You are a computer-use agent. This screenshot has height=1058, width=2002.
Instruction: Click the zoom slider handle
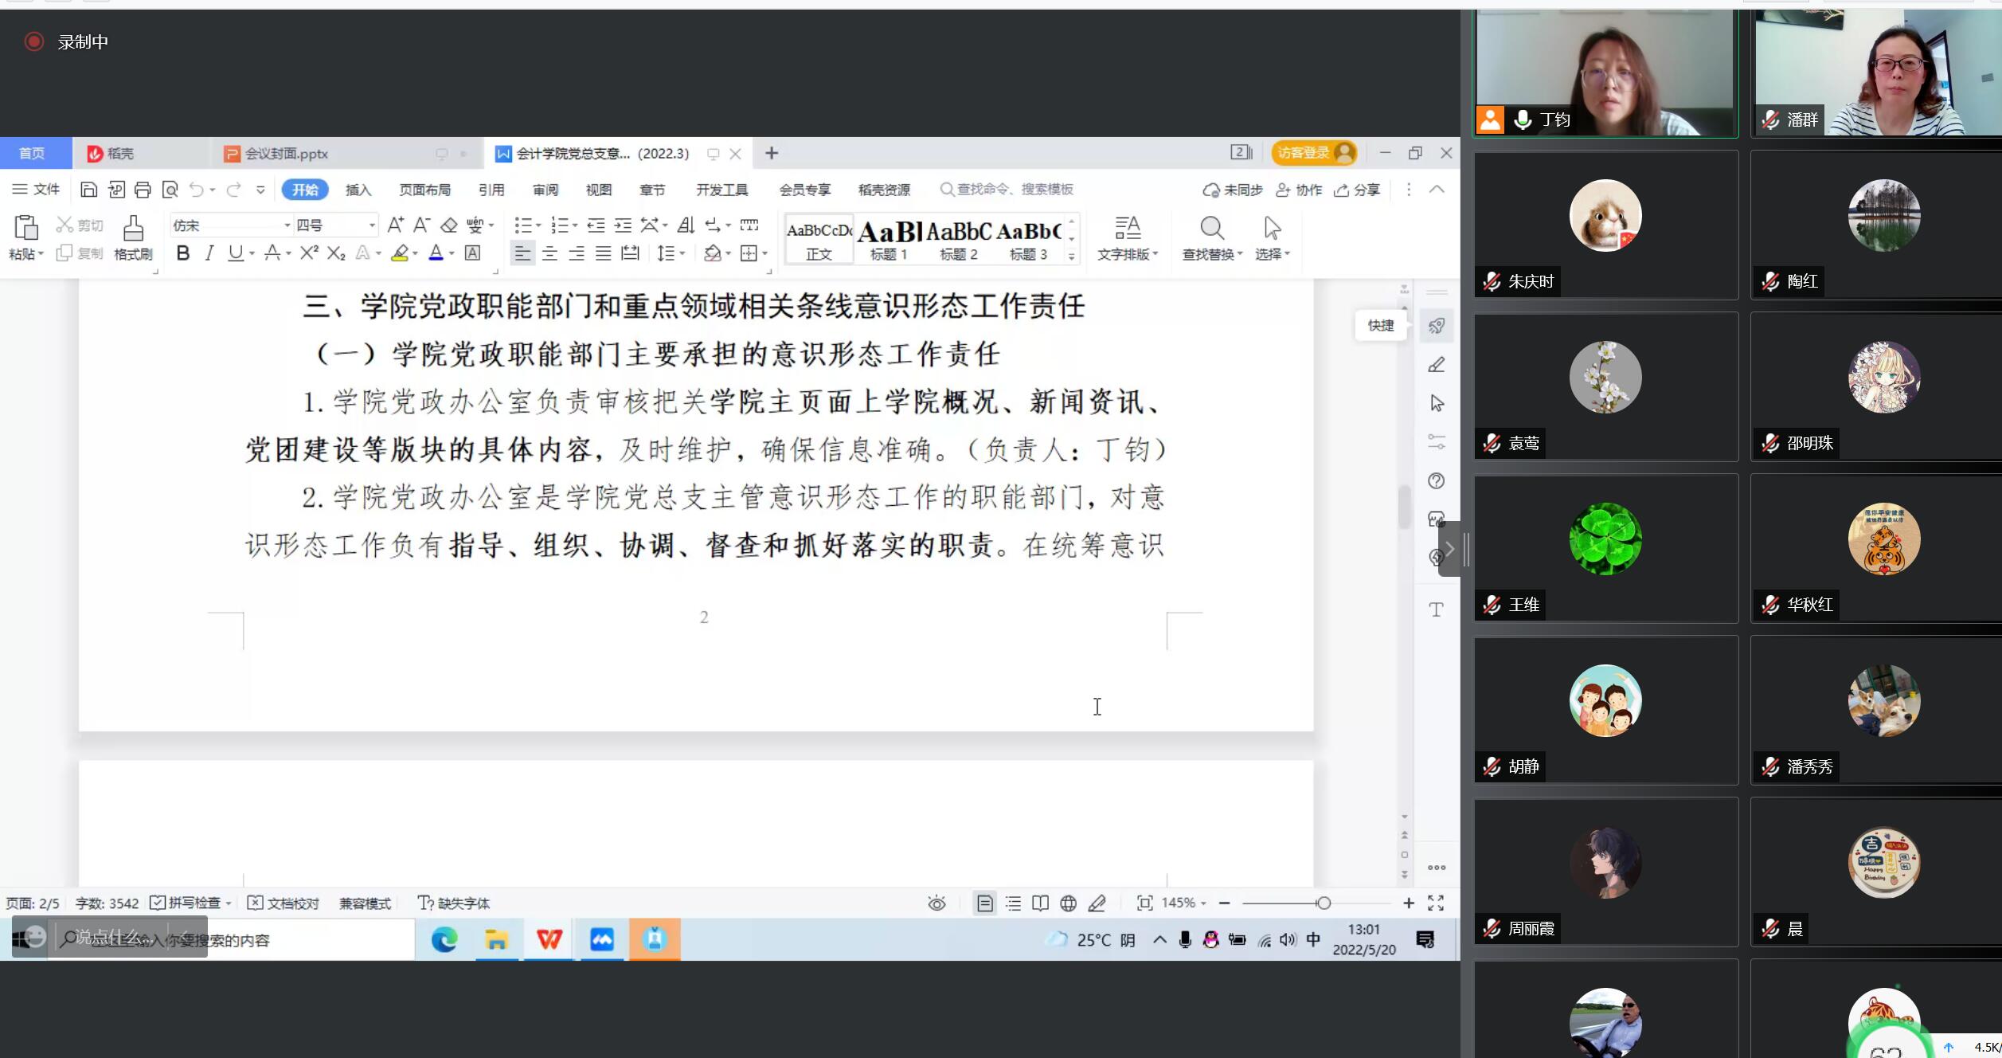coord(1323,903)
